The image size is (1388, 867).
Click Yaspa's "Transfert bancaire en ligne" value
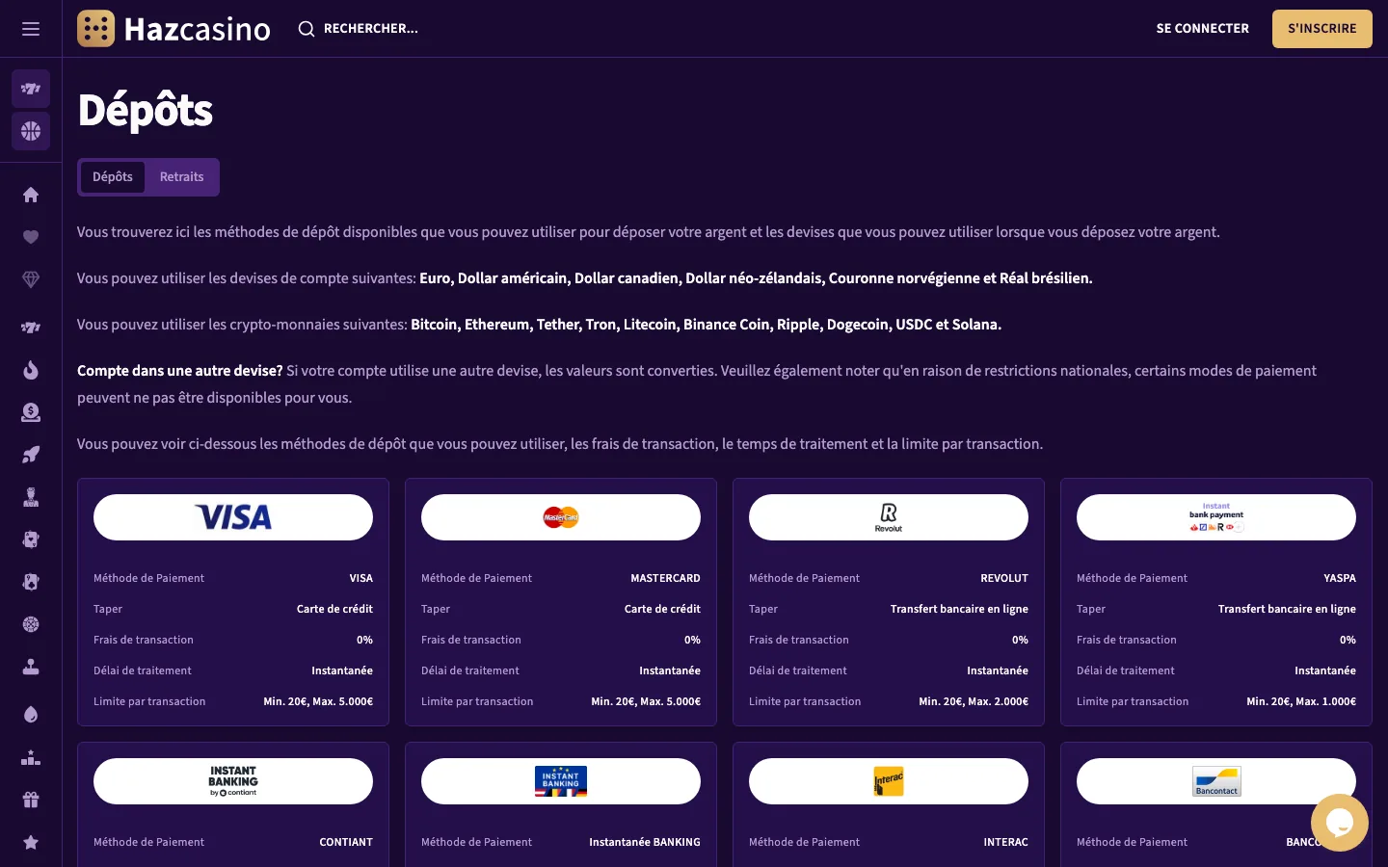1287,609
